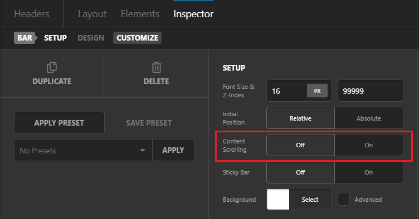419x219 pixels.
Task: Click the Background label
Action: click(240, 200)
